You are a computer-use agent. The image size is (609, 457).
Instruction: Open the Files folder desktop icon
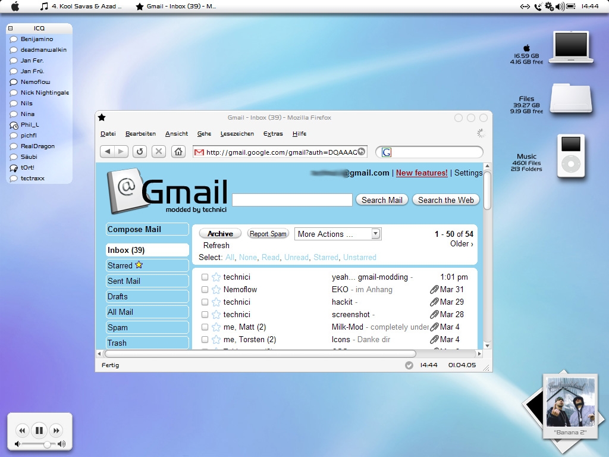pyautogui.click(x=571, y=99)
